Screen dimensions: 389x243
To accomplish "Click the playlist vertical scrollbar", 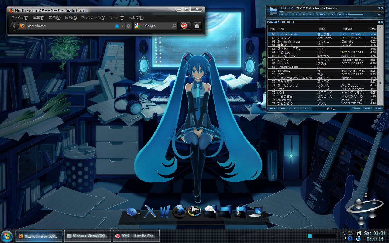I will 381,65.
